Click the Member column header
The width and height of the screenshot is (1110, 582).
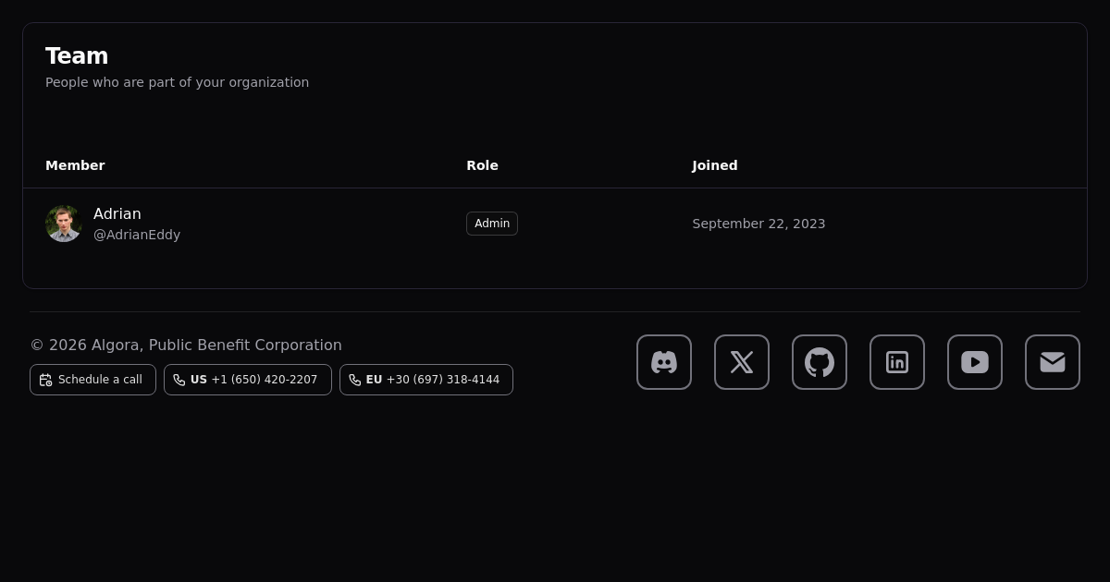75,165
